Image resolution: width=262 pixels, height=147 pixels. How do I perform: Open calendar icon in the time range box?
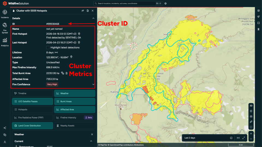pos(231,138)
